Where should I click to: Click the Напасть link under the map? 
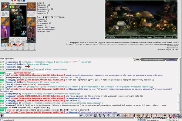tap(133, 37)
